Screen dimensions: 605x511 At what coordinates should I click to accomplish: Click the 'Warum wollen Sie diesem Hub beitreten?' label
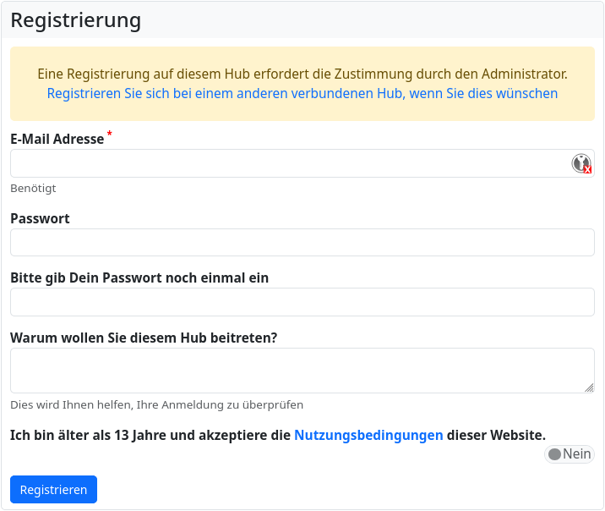(x=144, y=338)
